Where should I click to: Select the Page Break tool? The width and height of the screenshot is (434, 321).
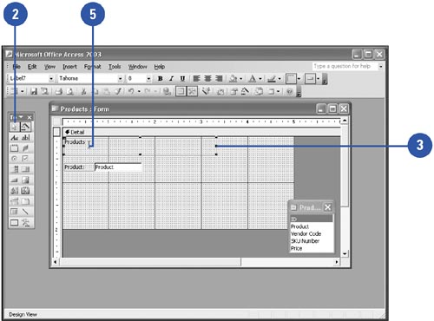[14, 201]
